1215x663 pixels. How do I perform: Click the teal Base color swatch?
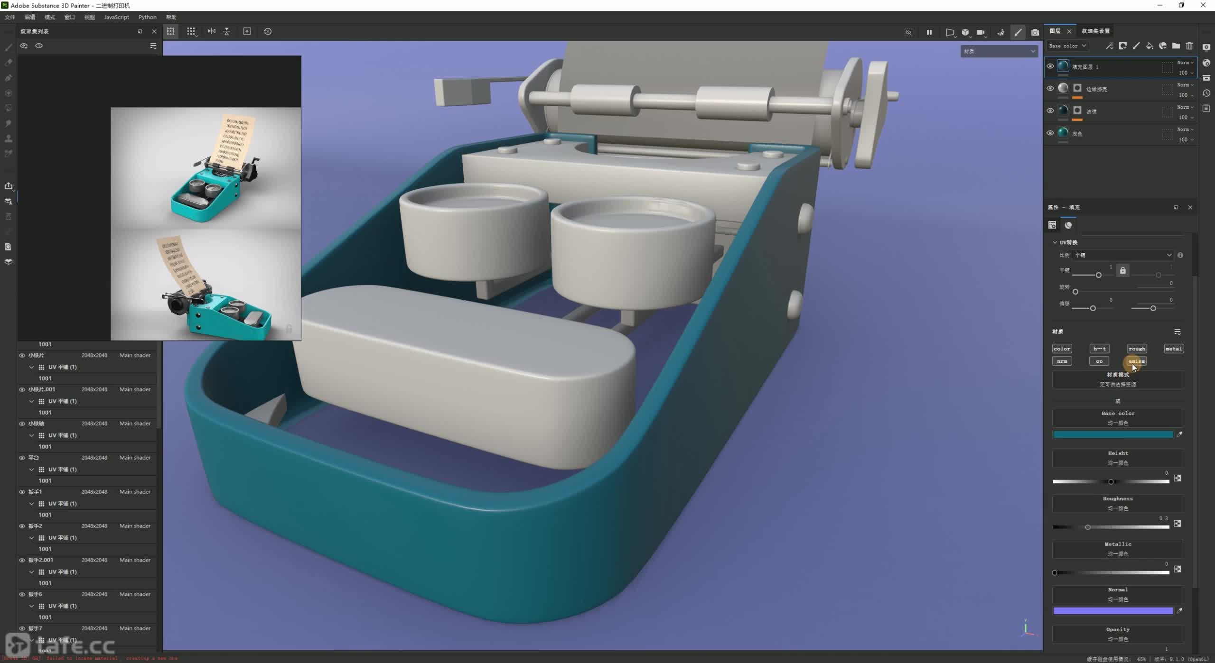click(1112, 434)
